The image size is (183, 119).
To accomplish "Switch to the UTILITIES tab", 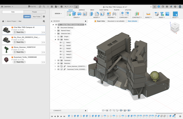I will tap(128, 10).
